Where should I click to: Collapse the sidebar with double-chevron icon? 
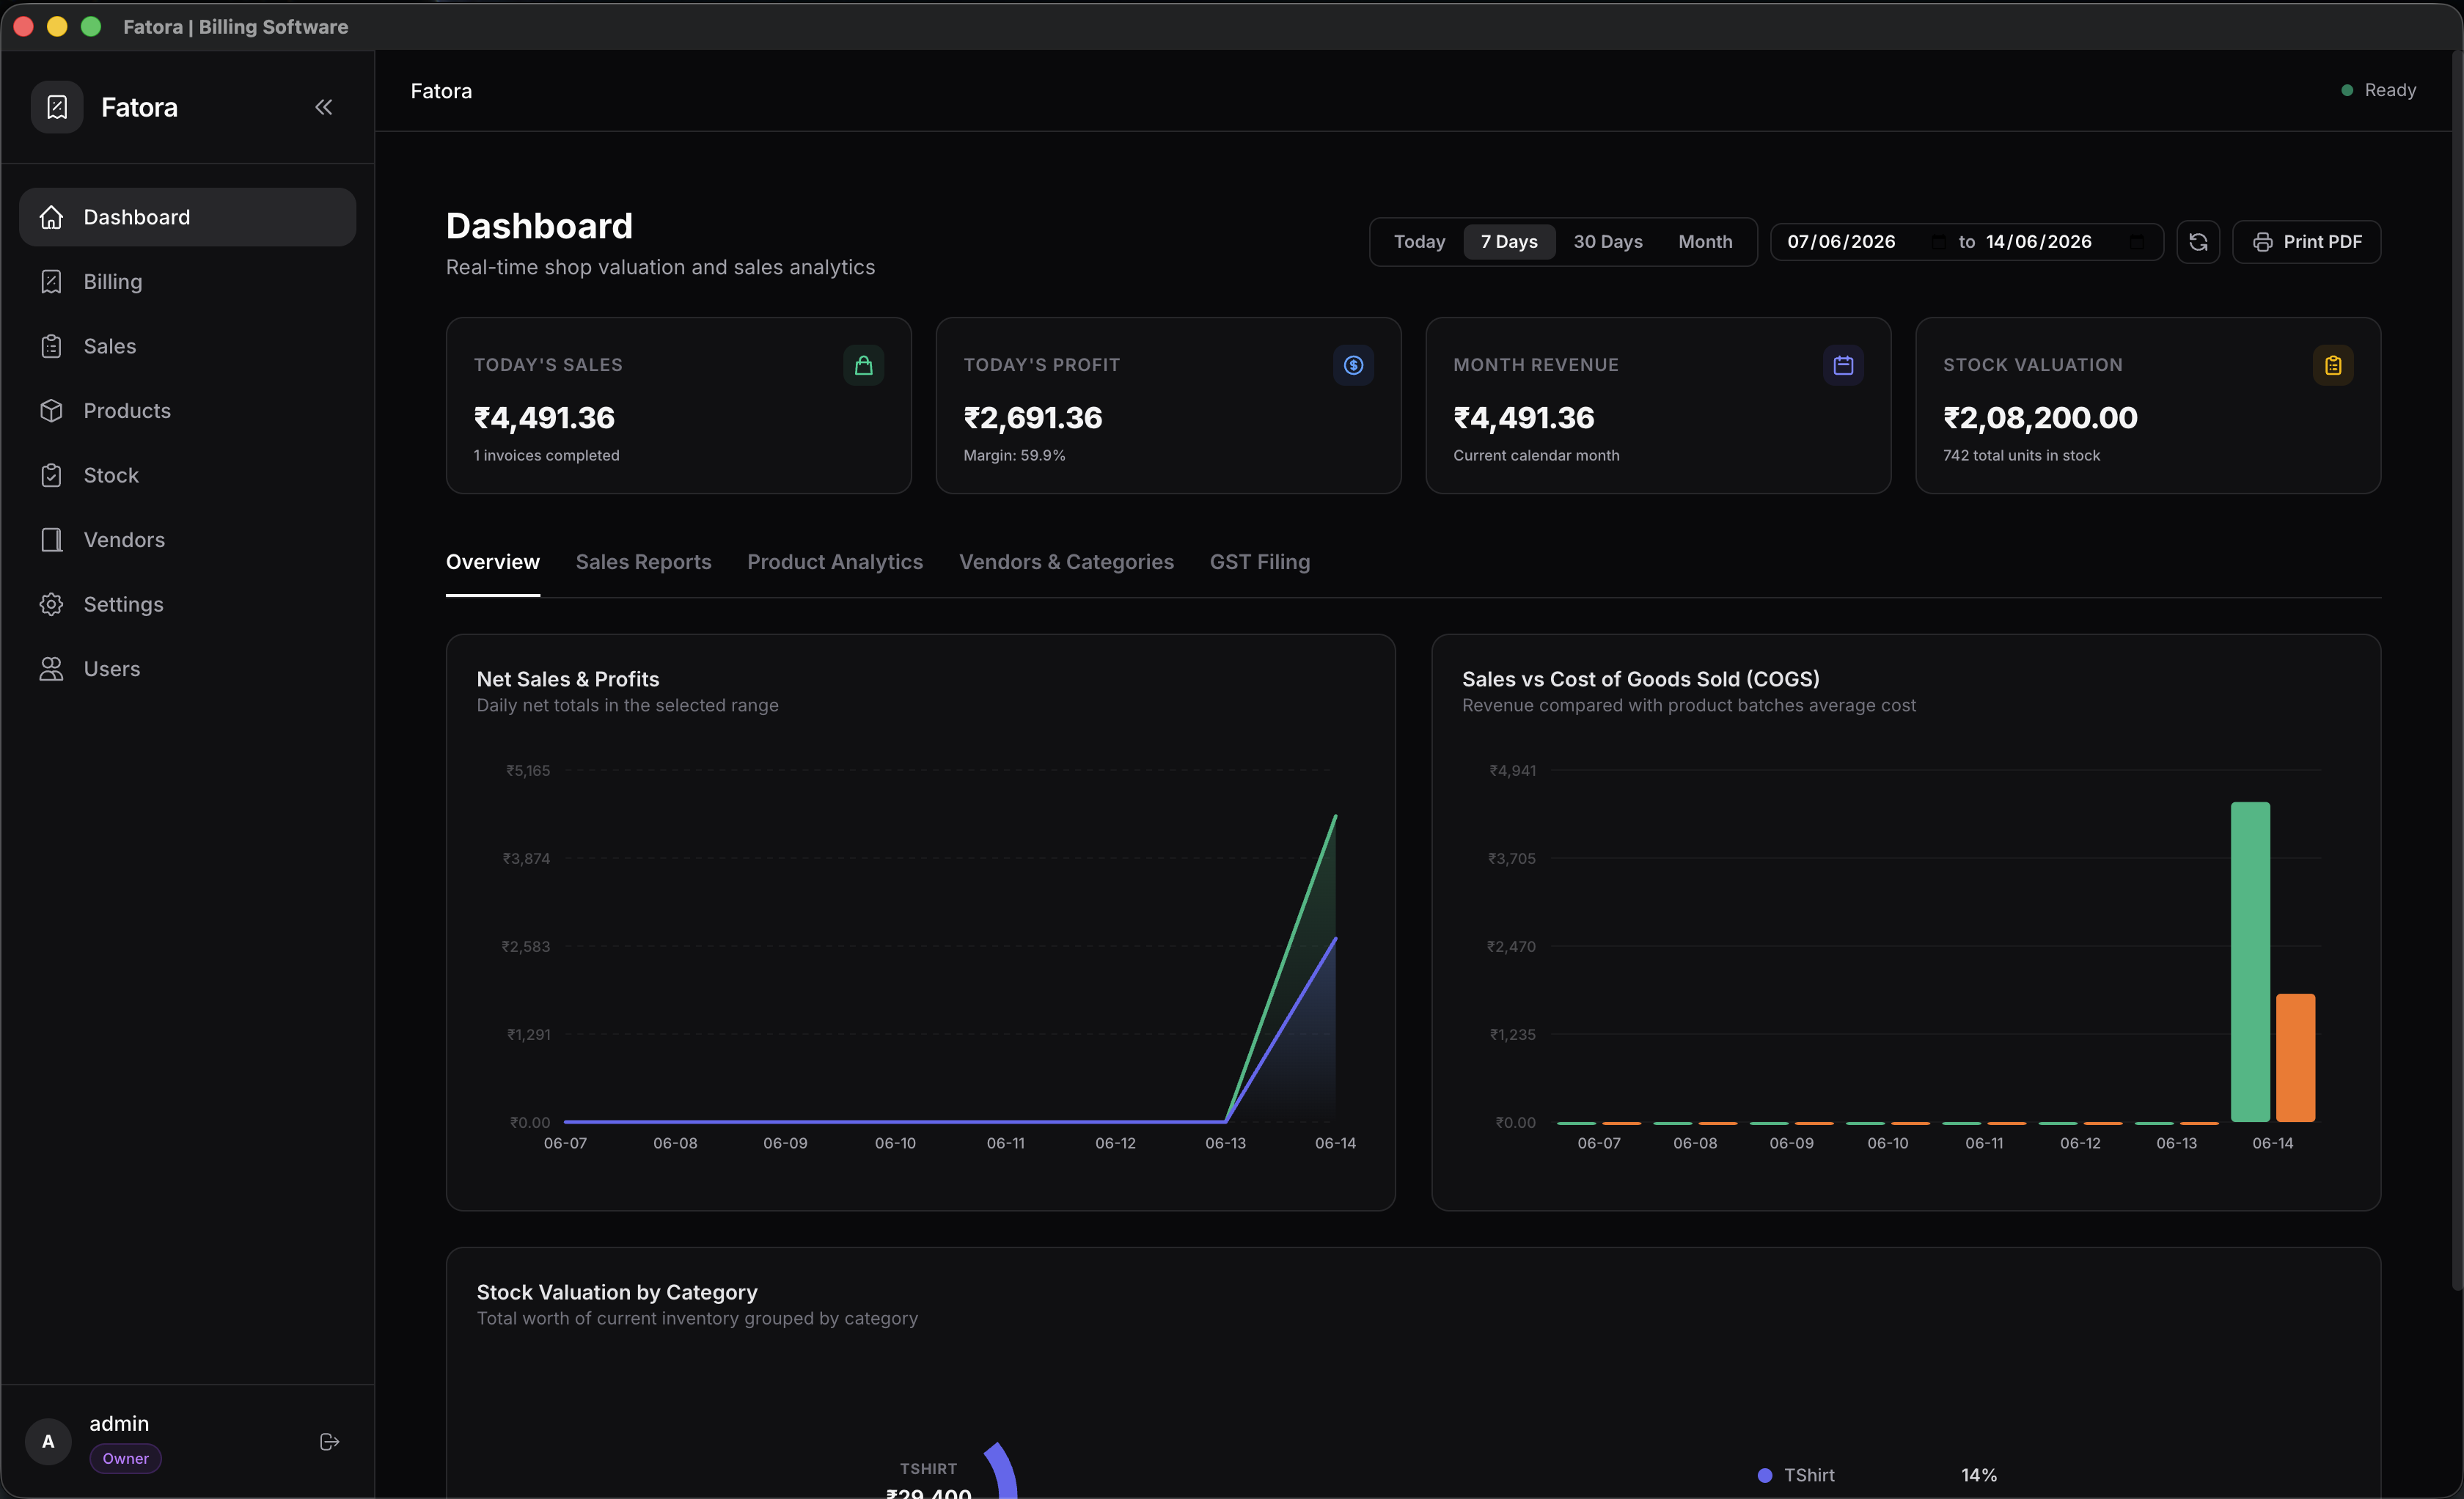tap(323, 107)
